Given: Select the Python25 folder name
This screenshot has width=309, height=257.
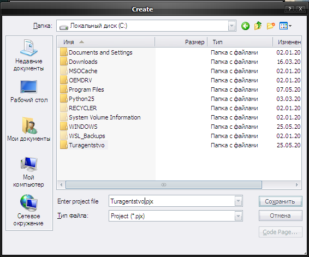Looking at the screenshot, I should [x=81, y=99].
